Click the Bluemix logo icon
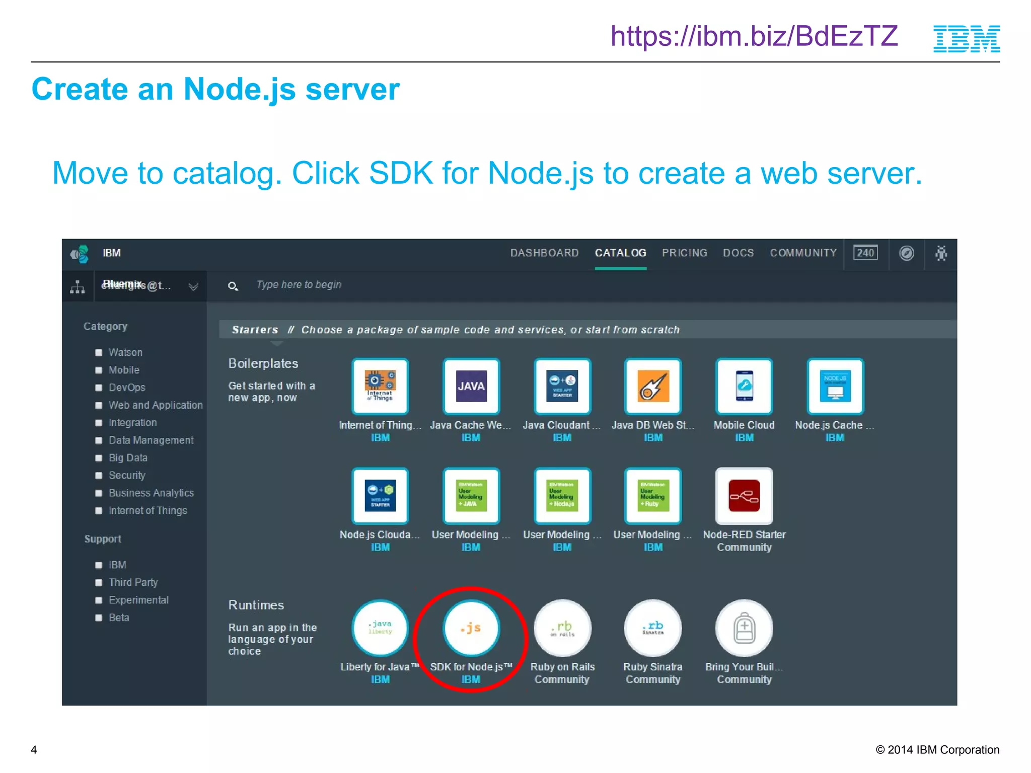The width and height of the screenshot is (1031, 773). [80, 254]
